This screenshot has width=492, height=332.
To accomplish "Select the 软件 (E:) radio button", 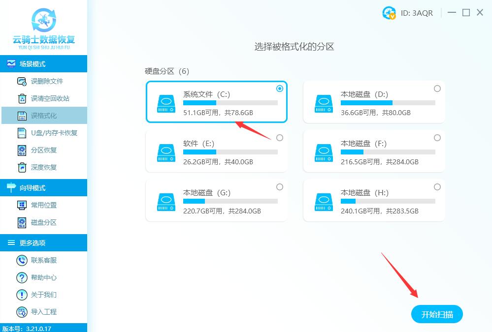I will (280, 138).
